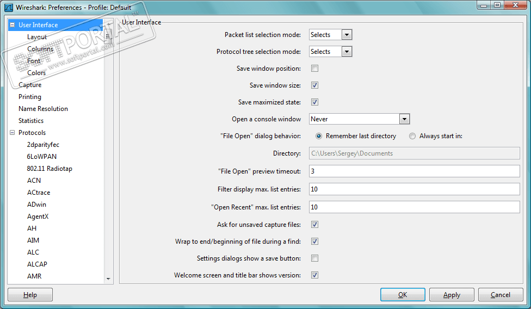Click the Wireshark fin icon in title bar
This screenshot has width=531, height=309.
pyautogui.click(x=9, y=7)
